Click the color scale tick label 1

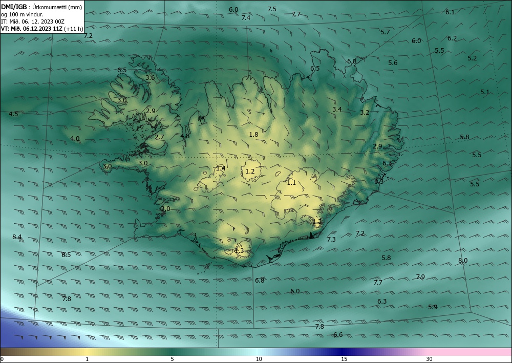(87, 359)
